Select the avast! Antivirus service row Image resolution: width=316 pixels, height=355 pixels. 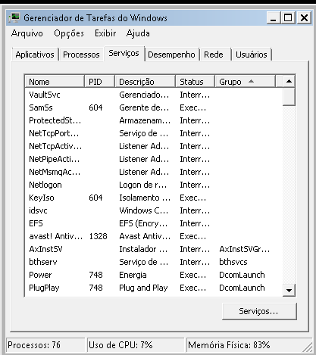(x=154, y=236)
